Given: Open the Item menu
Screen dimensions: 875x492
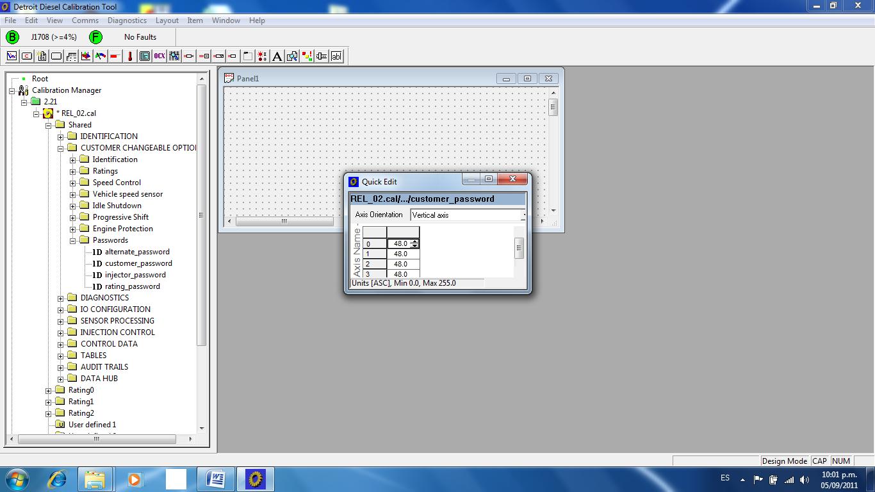Looking at the screenshot, I should click(x=195, y=20).
